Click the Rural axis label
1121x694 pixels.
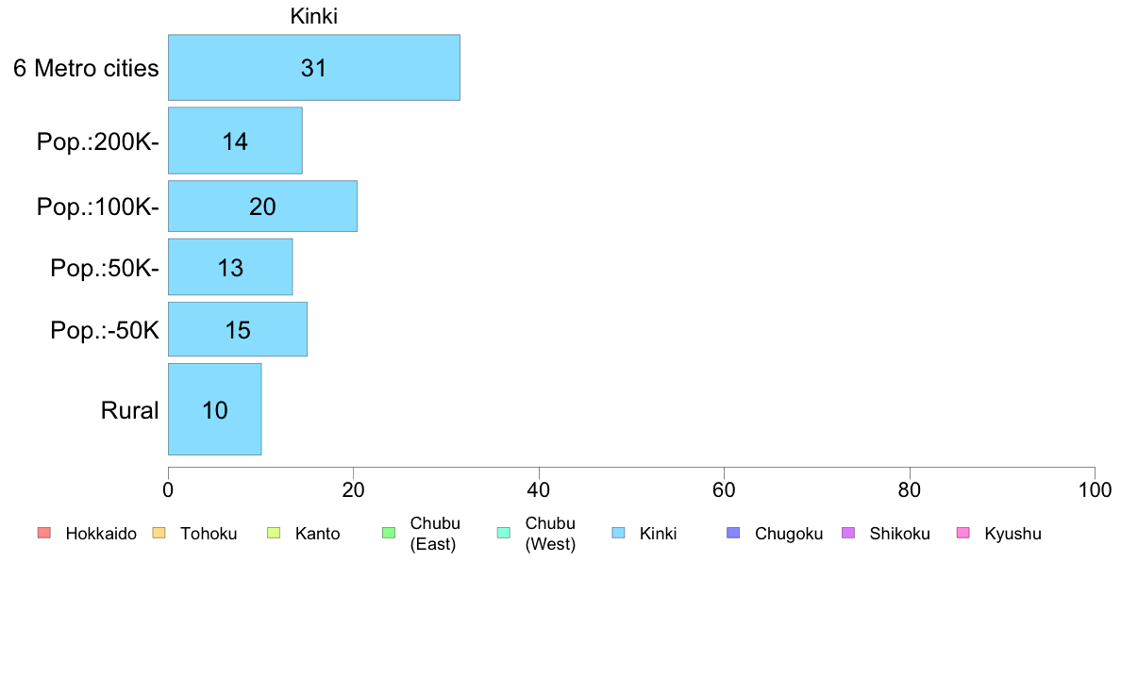click(x=129, y=410)
